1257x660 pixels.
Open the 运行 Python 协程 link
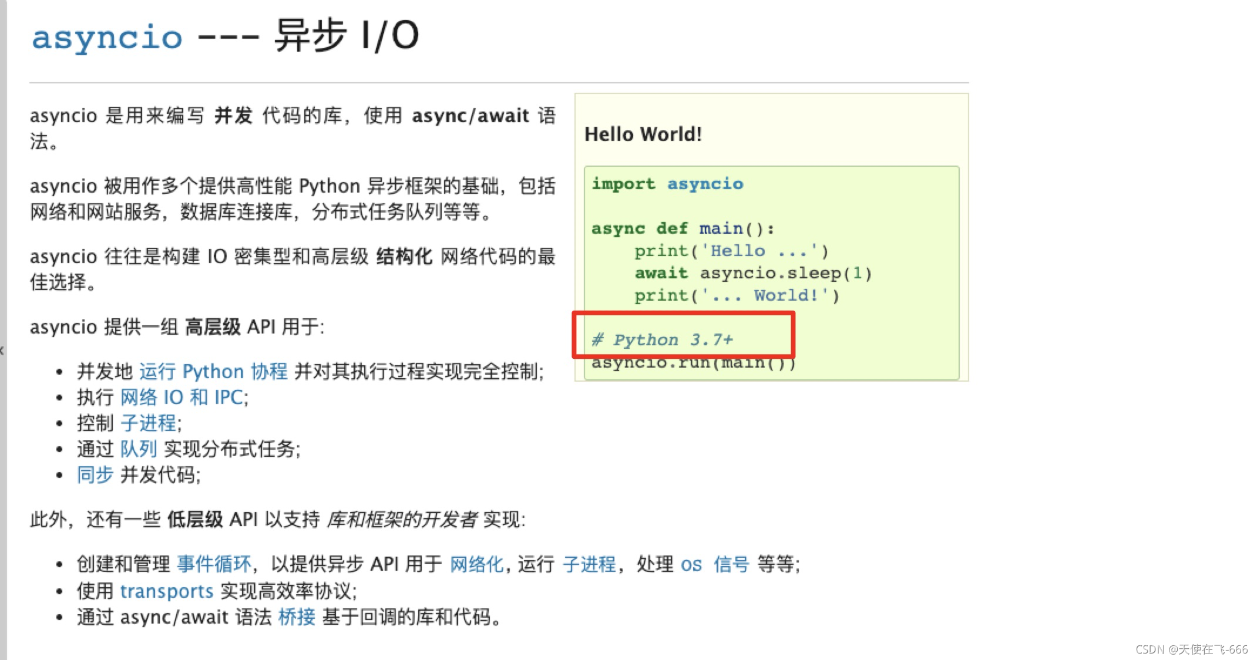click(x=213, y=372)
